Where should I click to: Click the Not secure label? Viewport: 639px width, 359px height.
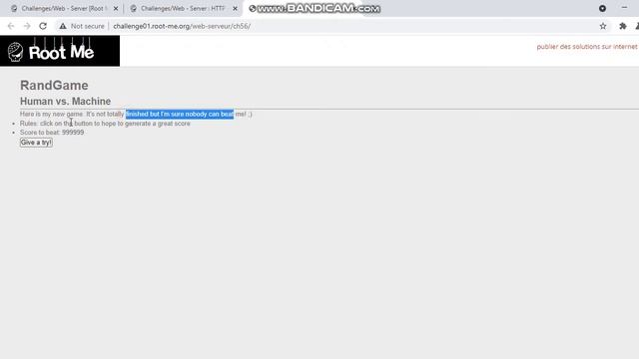pos(88,26)
